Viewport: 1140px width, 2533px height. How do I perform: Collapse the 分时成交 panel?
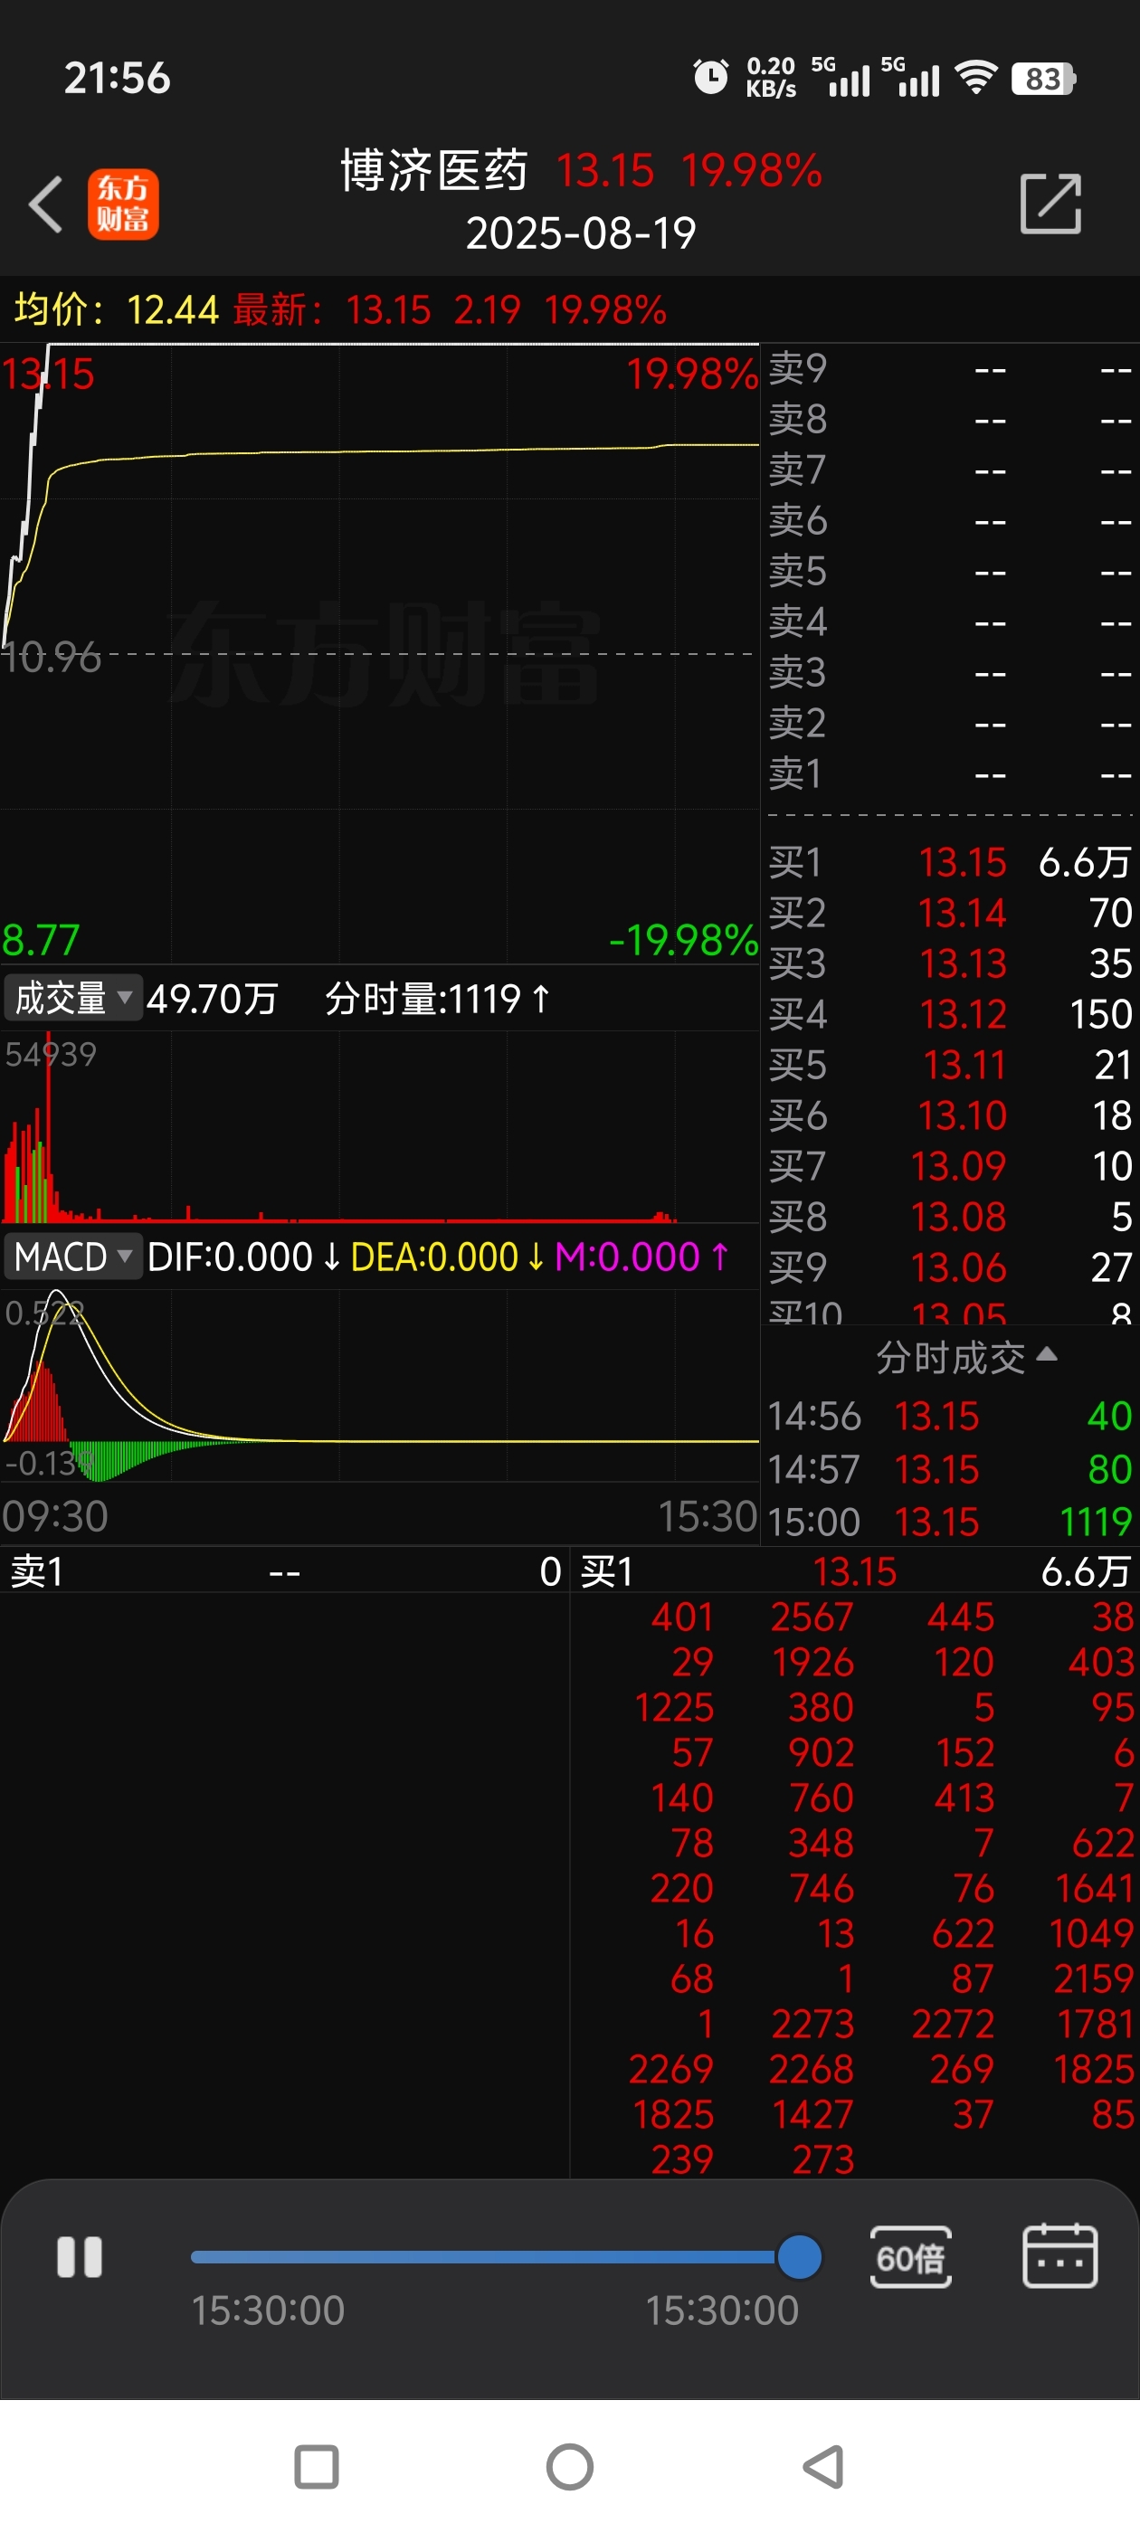[966, 1358]
